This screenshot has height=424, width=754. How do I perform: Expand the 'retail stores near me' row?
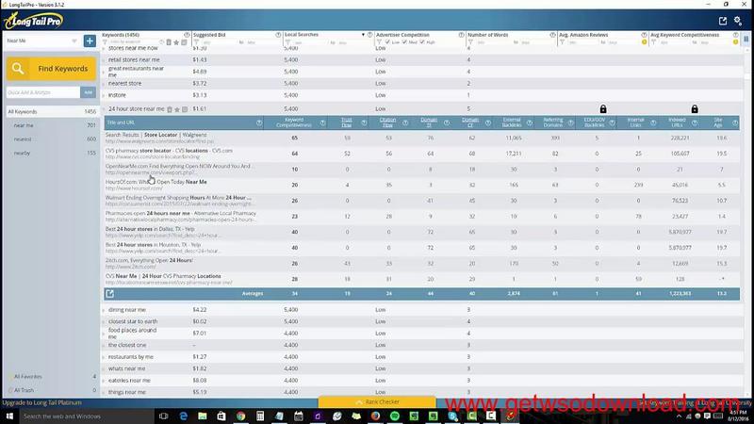point(104,60)
